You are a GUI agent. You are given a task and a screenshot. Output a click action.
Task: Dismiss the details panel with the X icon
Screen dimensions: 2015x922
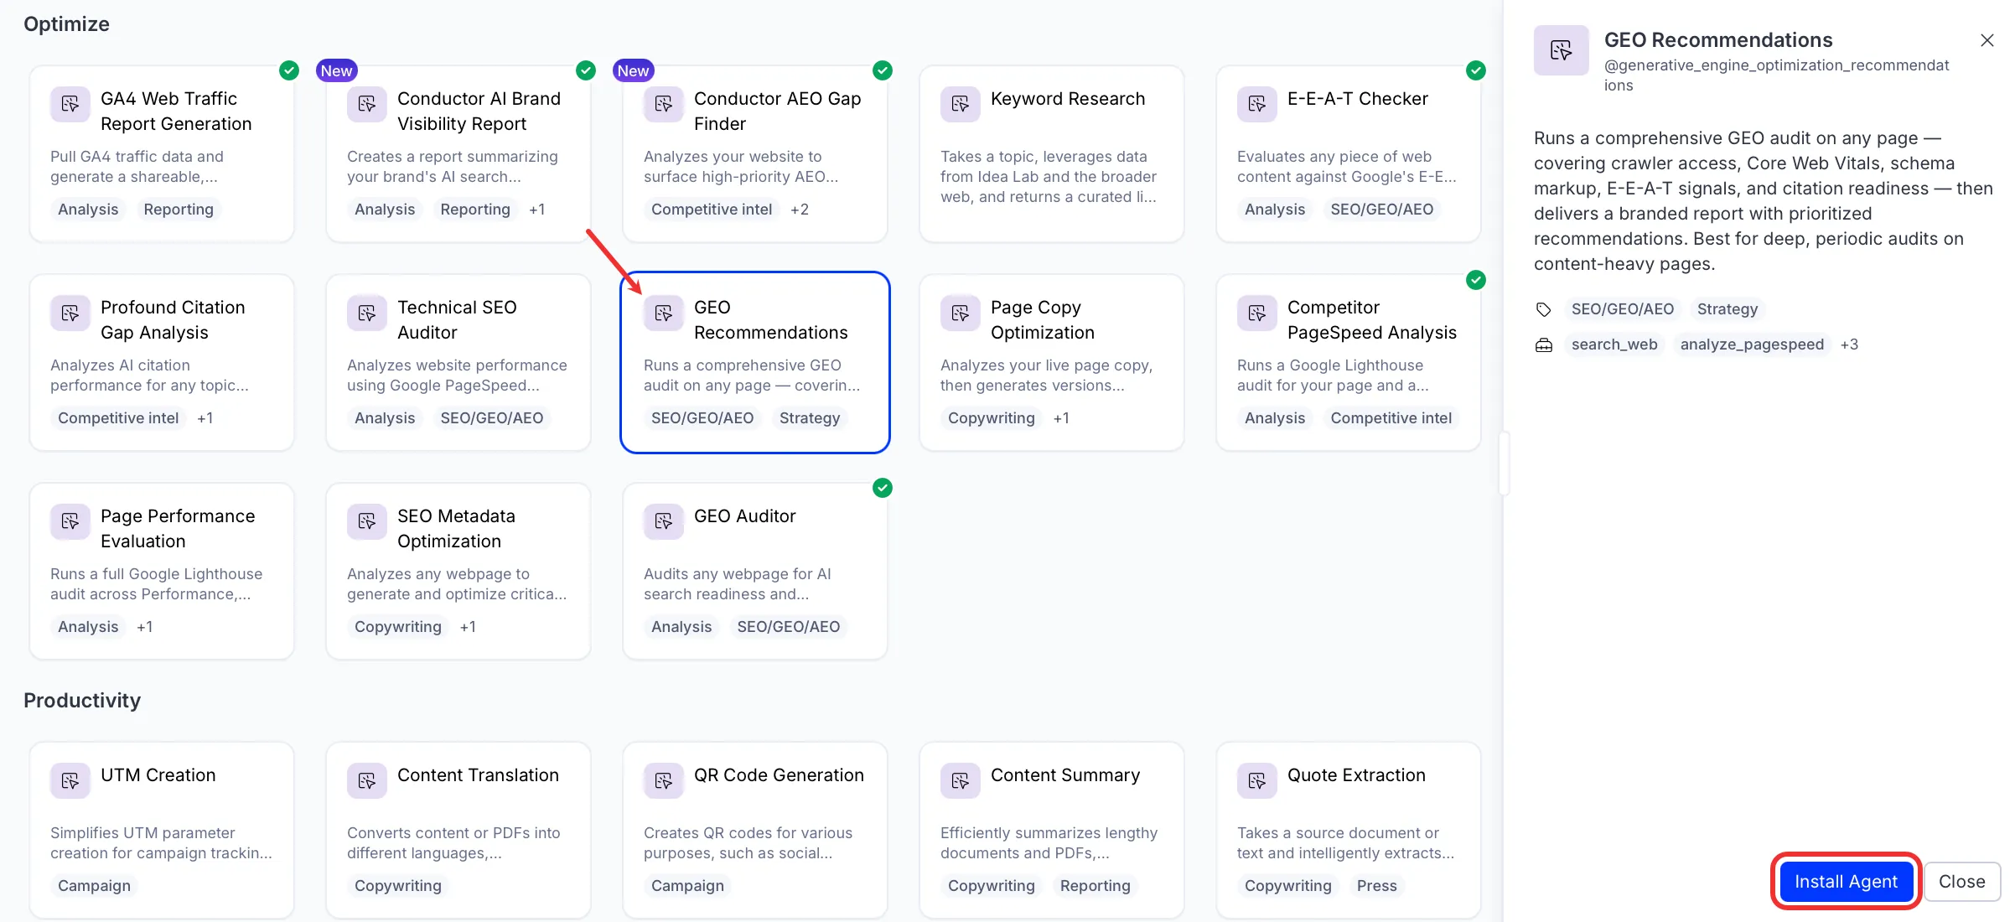[x=1987, y=40]
